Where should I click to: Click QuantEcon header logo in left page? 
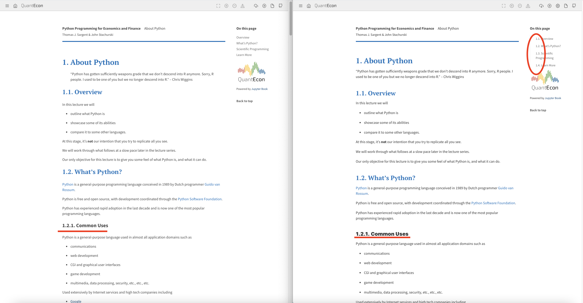tap(32, 6)
